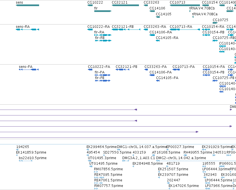Select the CG14106-PA label
This screenshot has width=236, height=190.
(x=161, y=72)
